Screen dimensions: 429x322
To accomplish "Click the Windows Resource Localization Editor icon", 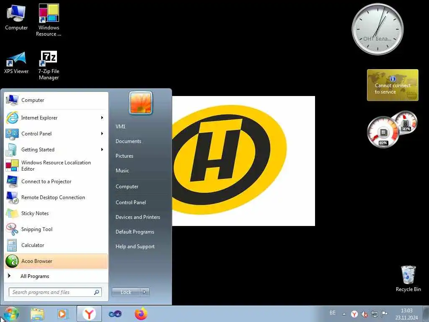I will [x=12, y=166].
